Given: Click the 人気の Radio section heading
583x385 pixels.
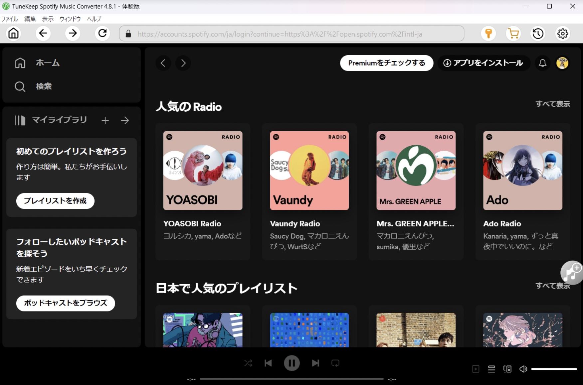Looking at the screenshot, I should 189,107.
